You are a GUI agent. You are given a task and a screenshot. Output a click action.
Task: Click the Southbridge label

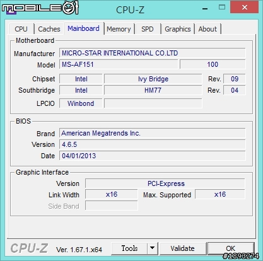37,90
